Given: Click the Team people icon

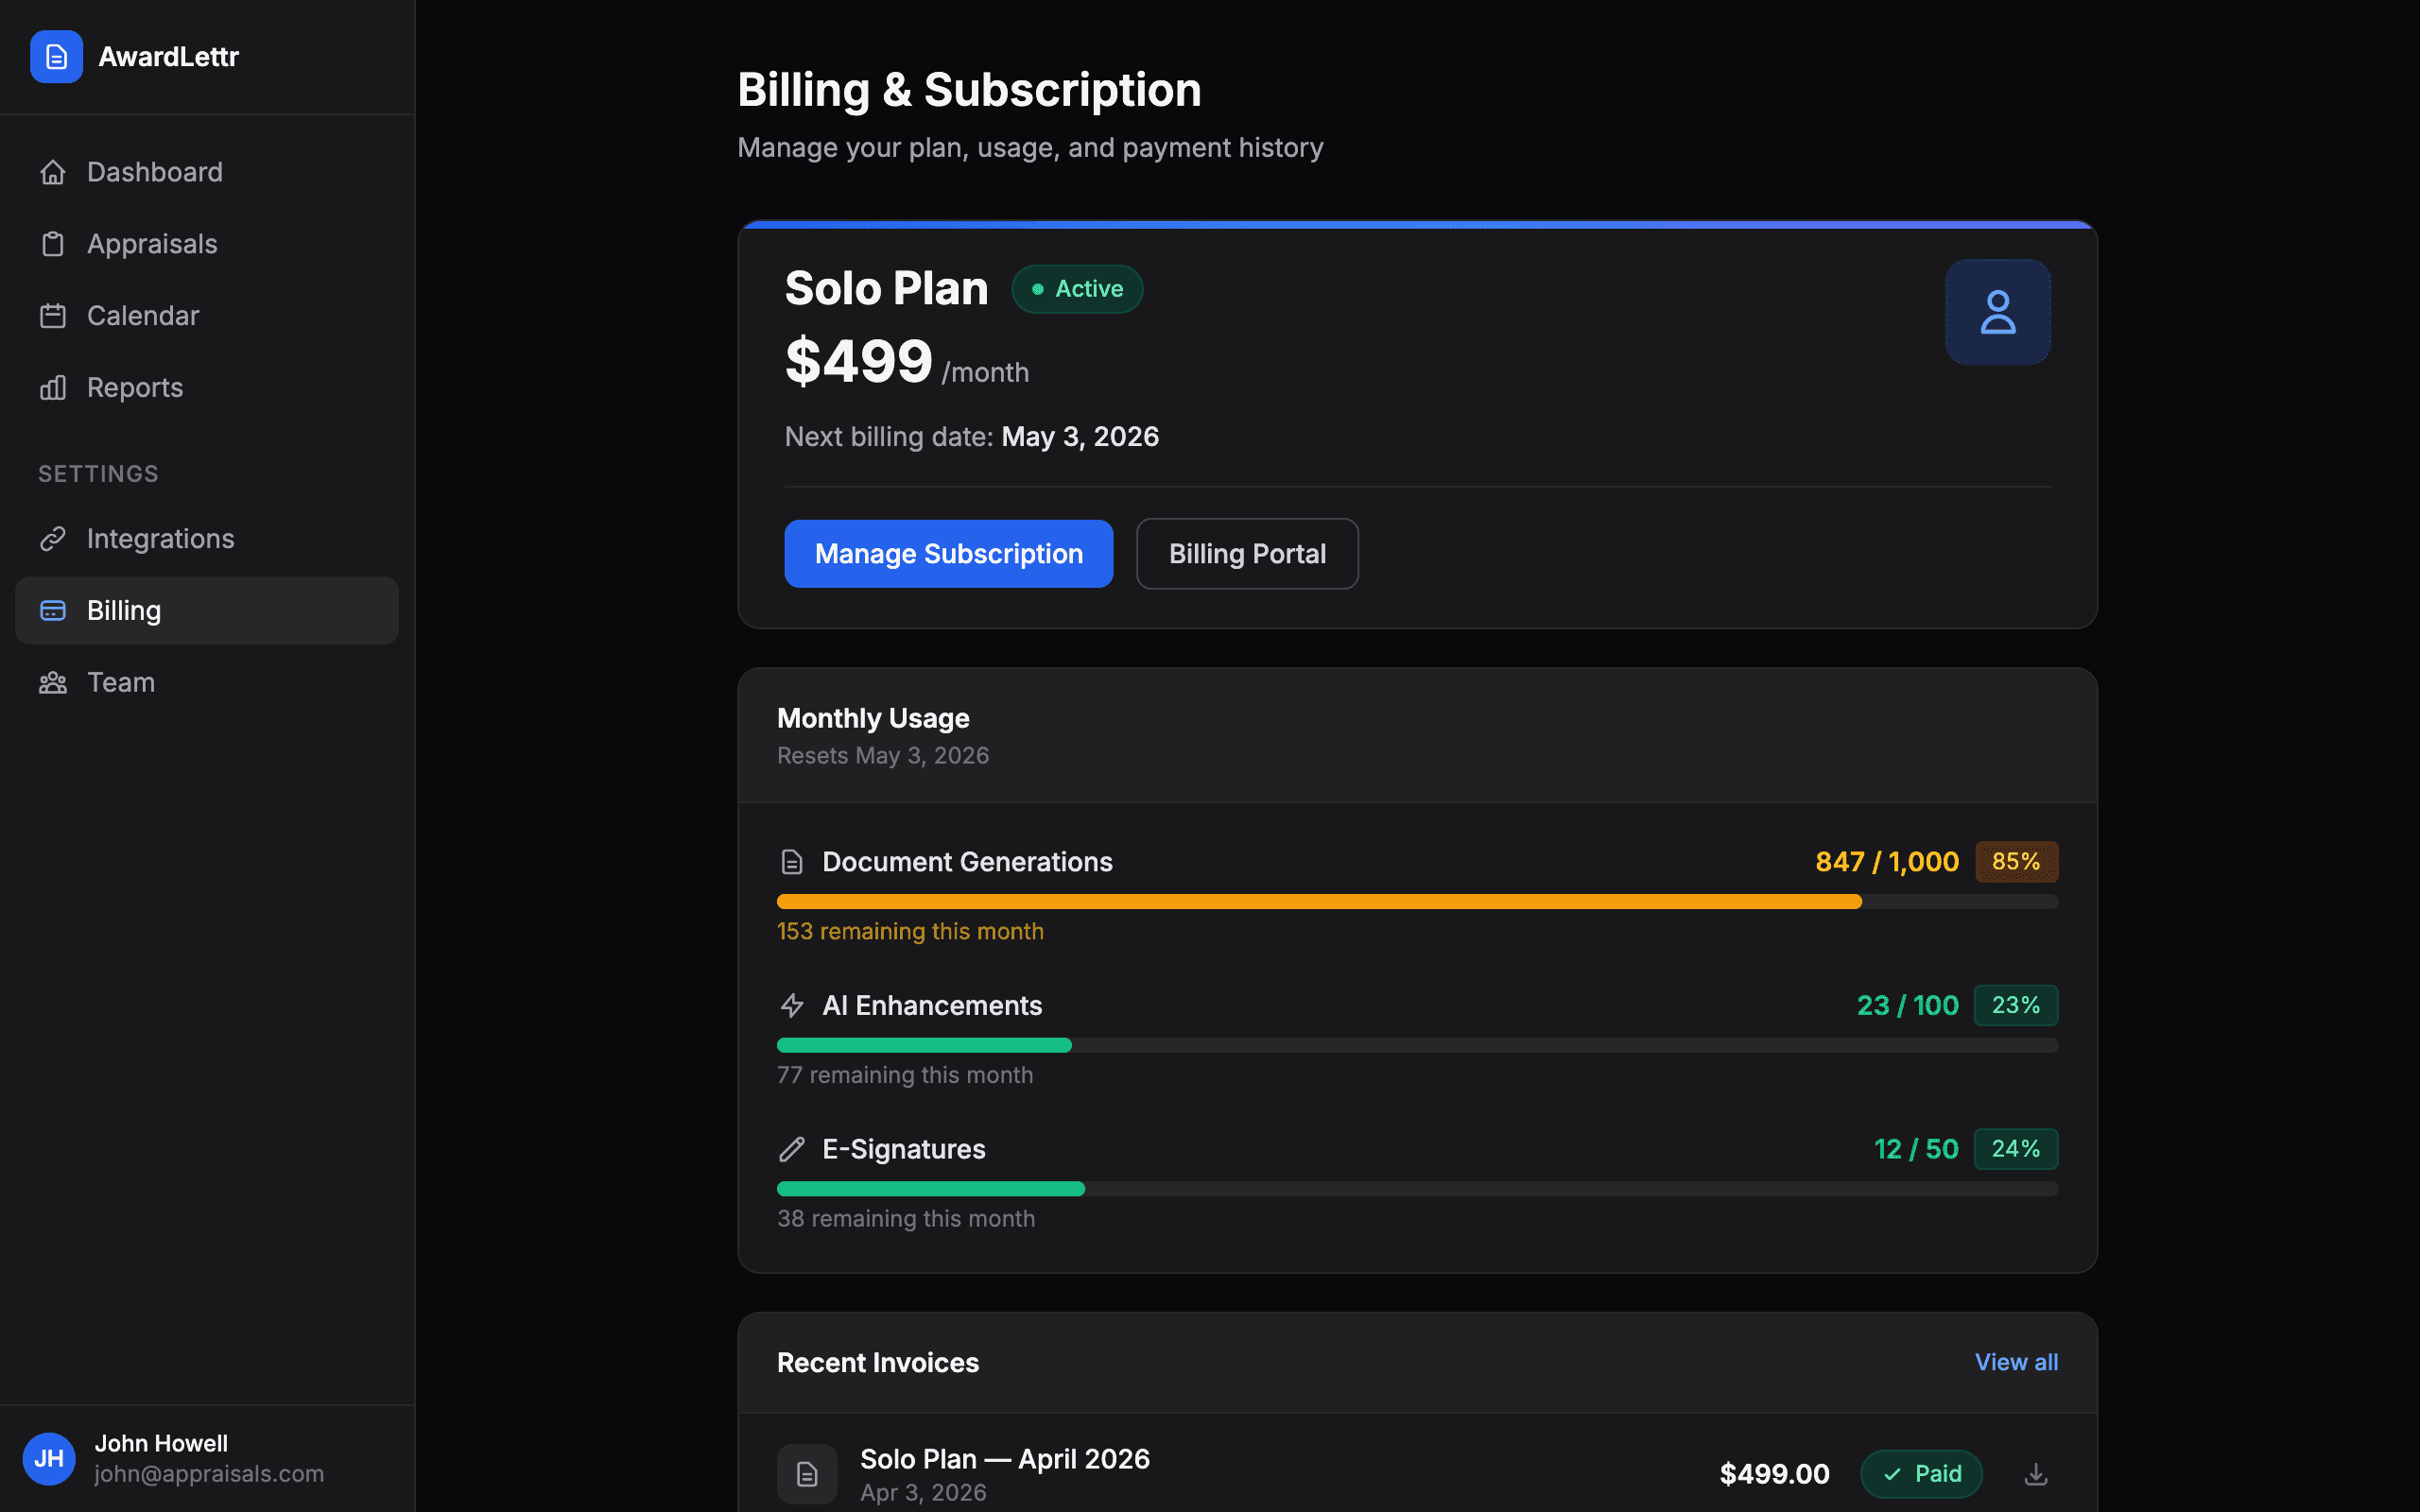Looking at the screenshot, I should tap(53, 683).
